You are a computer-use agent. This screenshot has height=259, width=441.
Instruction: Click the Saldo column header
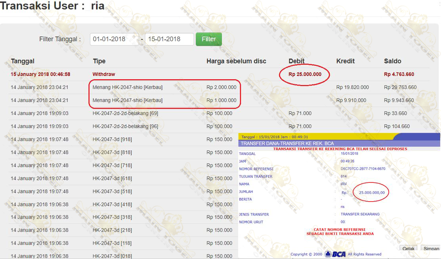click(x=392, y=61)
